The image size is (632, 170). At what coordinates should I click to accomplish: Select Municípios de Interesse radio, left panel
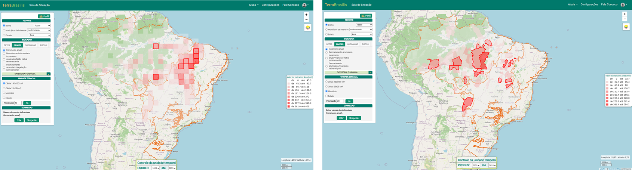pos(4,31)
